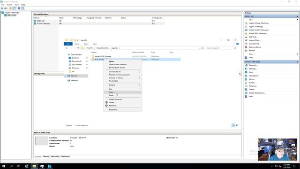Image resolution: width=300 pixels, height=169 pixels.
Task: Collapse the server actions section header arrow
Action: click(x=297, y=16)
